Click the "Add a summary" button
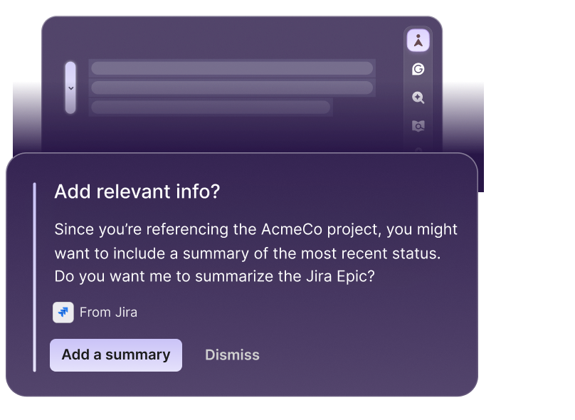Screen dimensions: 575x420 [x=115, y=355]
